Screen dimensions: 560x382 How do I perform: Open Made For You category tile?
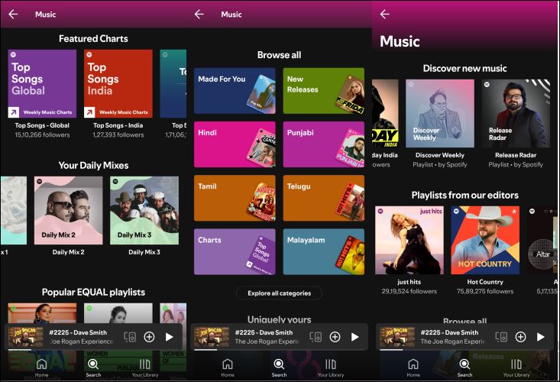point(235,91)
